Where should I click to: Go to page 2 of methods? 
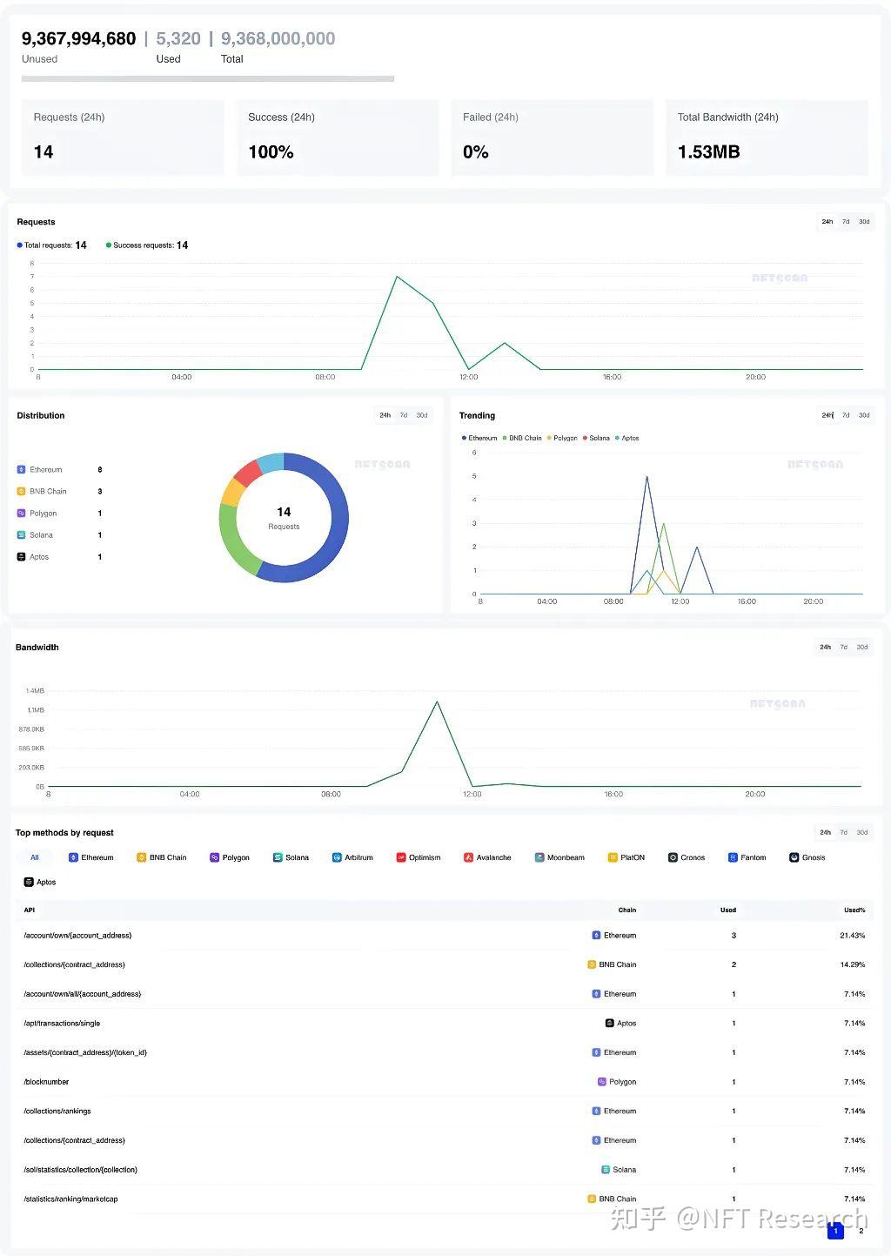pyautogui.click(x=861, y=1231)
